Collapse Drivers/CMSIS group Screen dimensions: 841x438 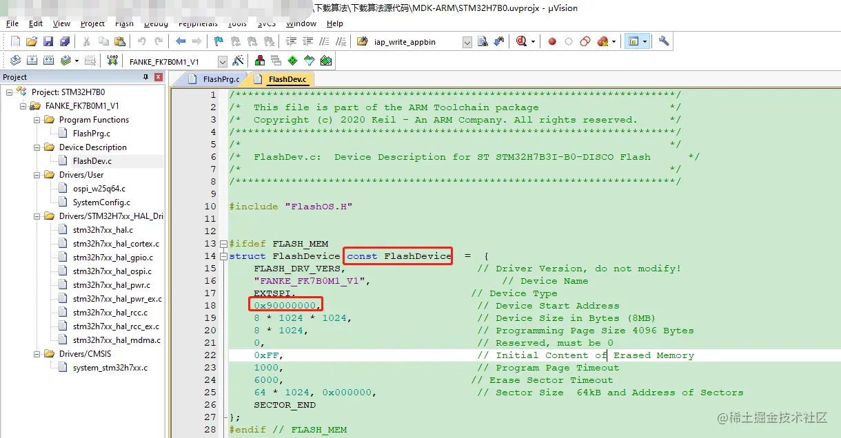click(x=37, y=354)
